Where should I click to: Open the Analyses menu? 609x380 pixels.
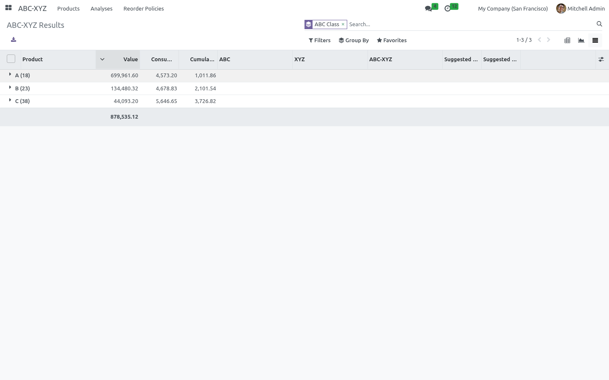click(101, 8)
